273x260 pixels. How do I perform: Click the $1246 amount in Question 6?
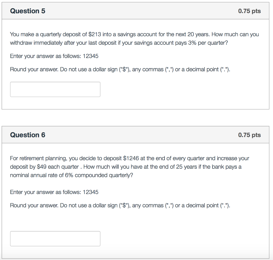(131, 158)
